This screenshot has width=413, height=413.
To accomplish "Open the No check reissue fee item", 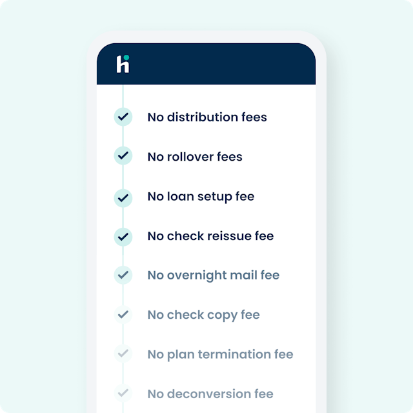I will [210, 236].
